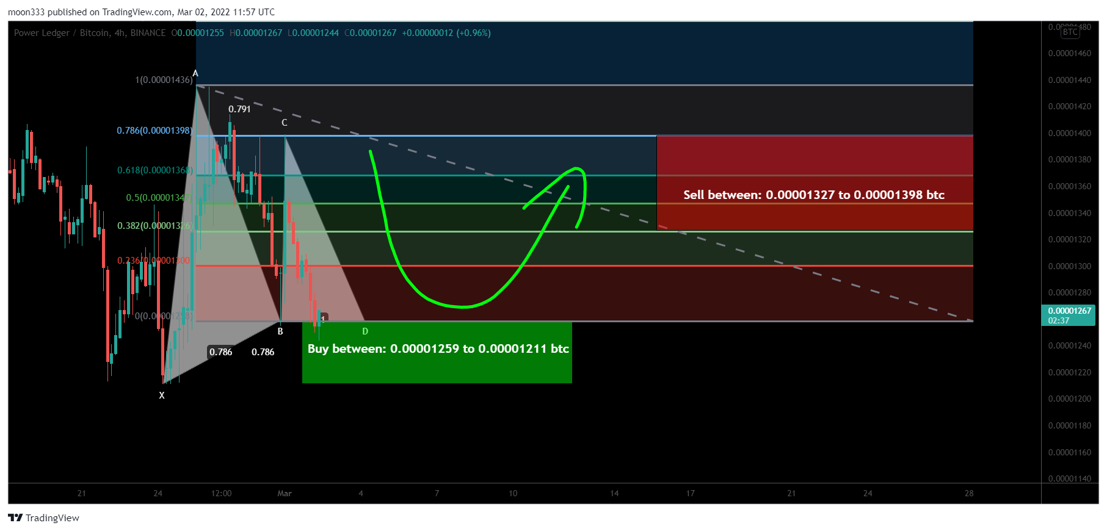This screenshot has width=1107, height=531.
Task: Click price axis value 0.00001460
Action: click(x=1070, y=54)
